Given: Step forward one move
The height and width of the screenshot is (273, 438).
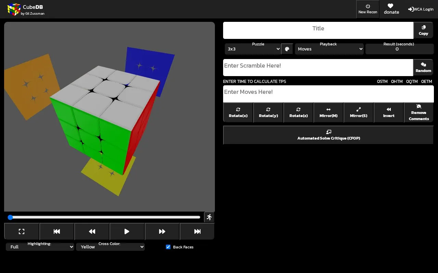Looking at the screenshot, I should (x=162, y=231).
